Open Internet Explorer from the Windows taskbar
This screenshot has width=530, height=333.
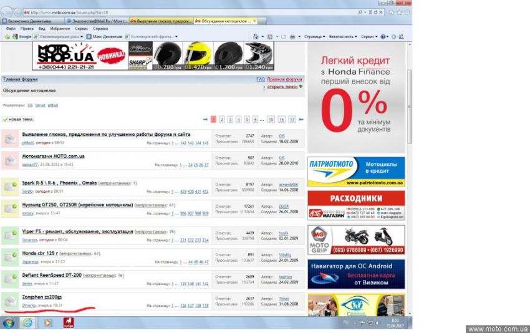point(28,322)
